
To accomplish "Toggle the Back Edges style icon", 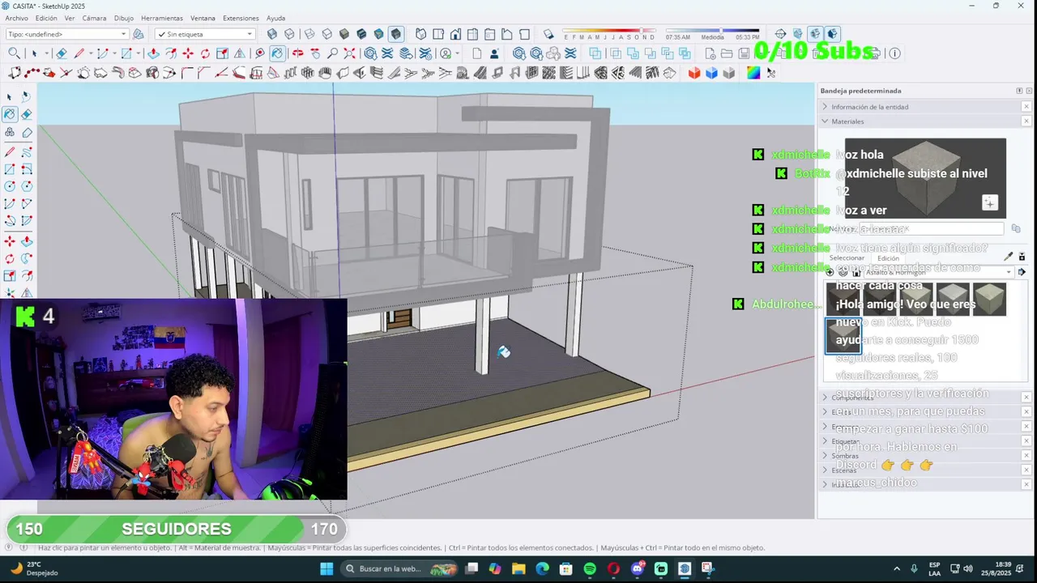I will [289, 34].
